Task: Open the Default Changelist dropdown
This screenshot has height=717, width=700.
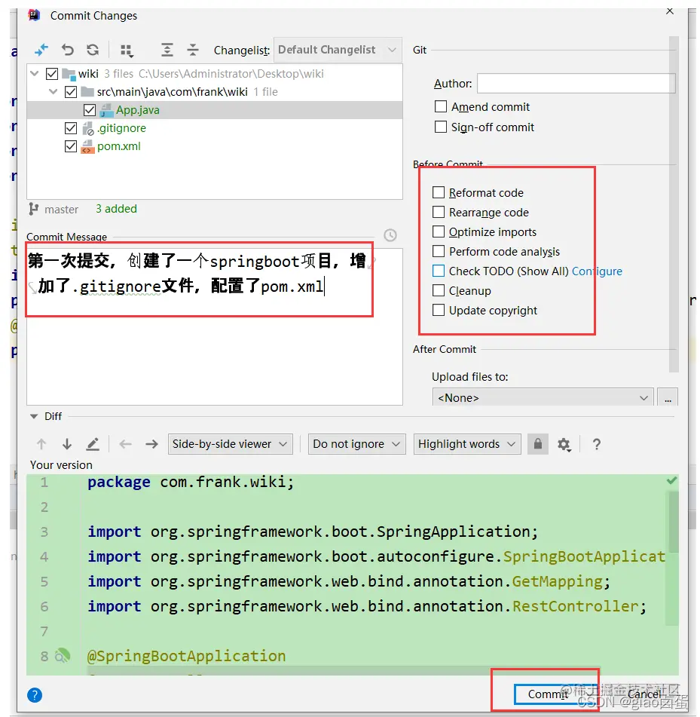Action: [338, 50]
